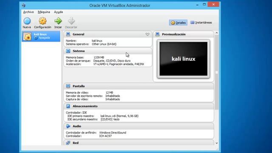The width and height of the screenshot is (272, 153).
Task: Open General settings via its heading
Action: [78, 34]
